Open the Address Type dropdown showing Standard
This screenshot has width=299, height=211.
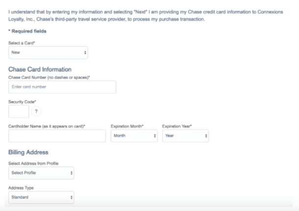click(41, 197)
